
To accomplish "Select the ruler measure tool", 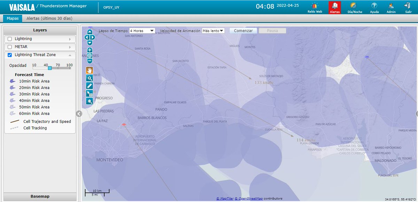I will click(x=90, y=86).
